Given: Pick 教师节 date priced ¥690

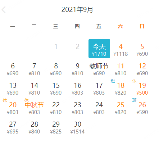Looking at the screenshot, I should (99, 69).
